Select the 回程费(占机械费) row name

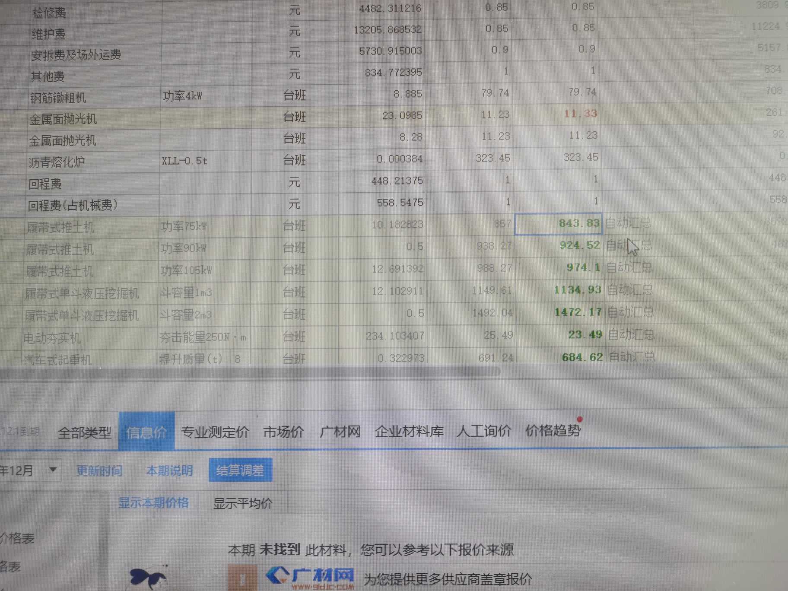73,205
